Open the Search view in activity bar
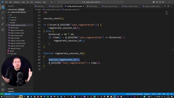This screenshot has width=174, height=98. (x=3, y=12)
